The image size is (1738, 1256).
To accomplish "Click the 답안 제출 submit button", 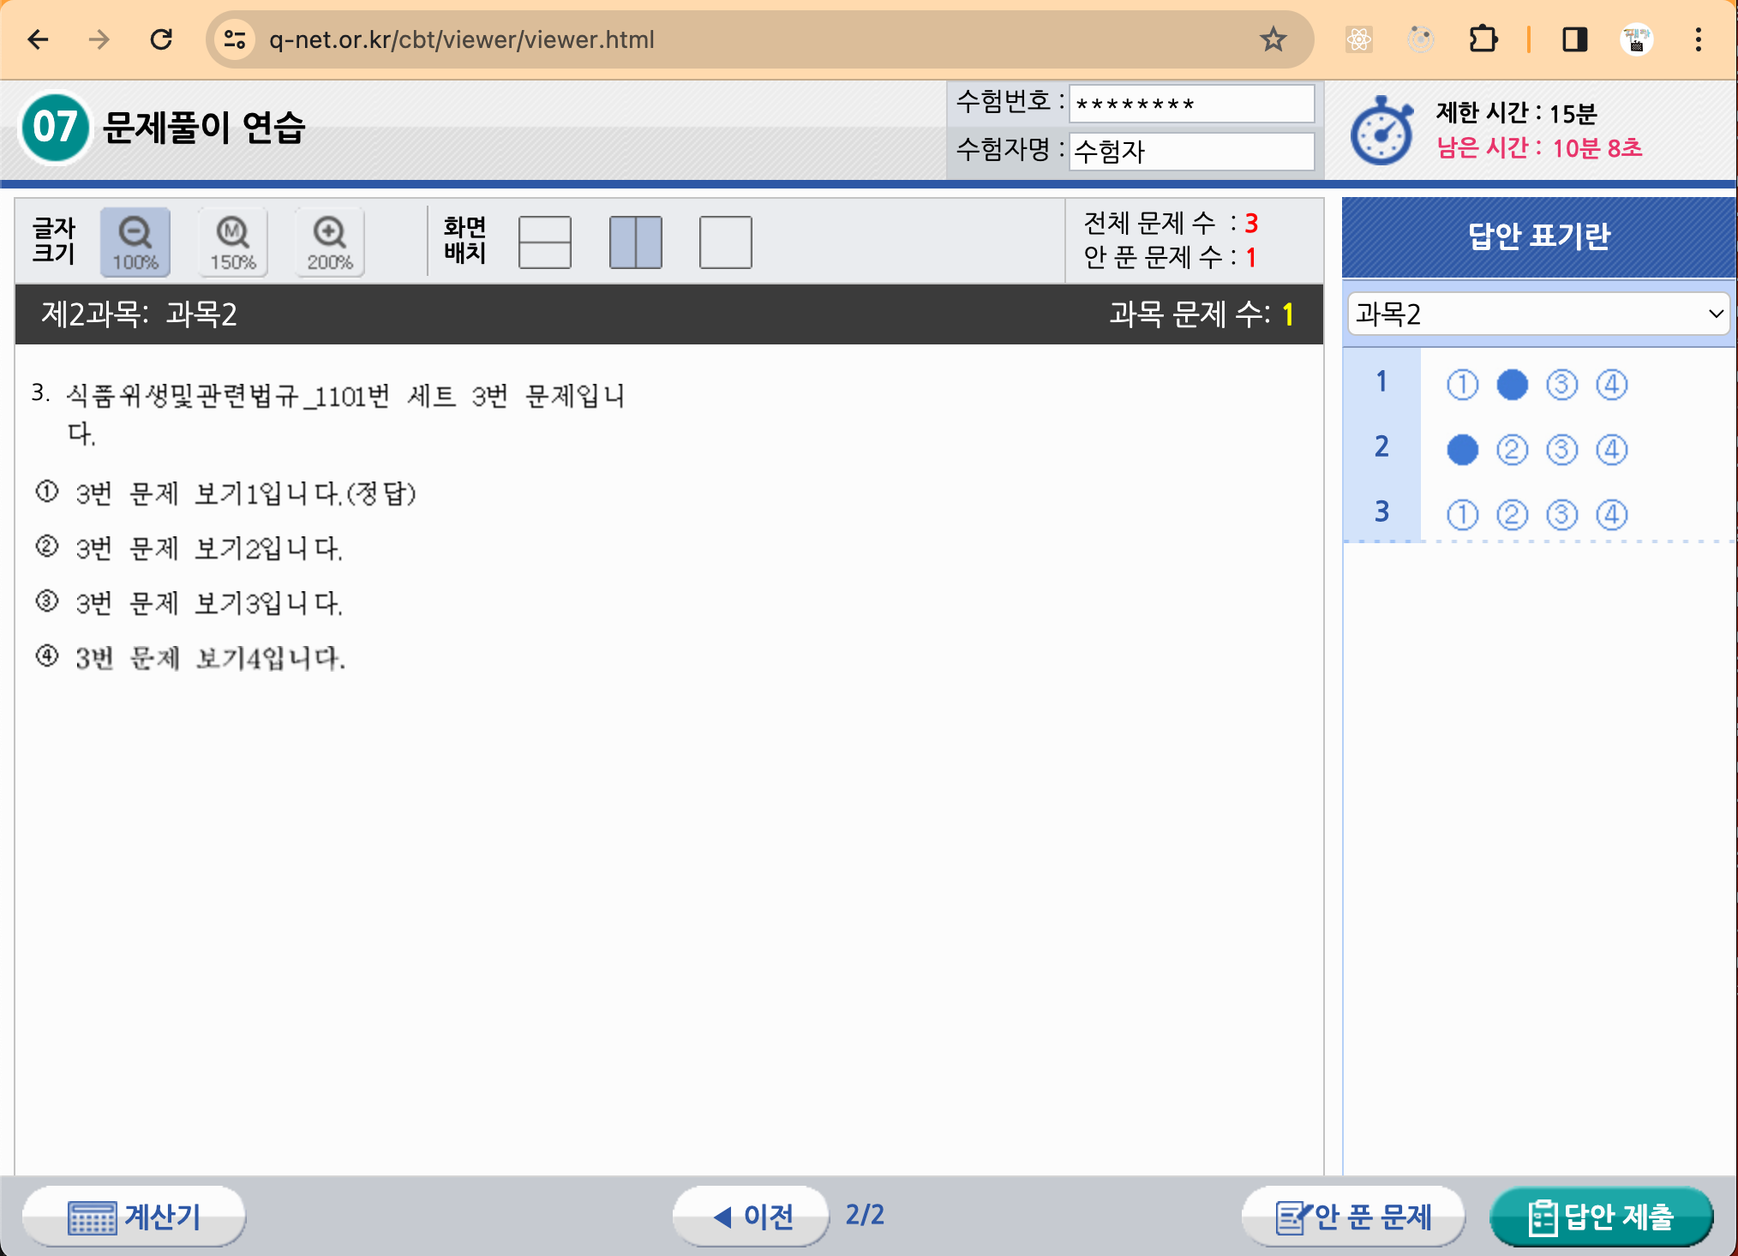I will coord(1601,1217).
